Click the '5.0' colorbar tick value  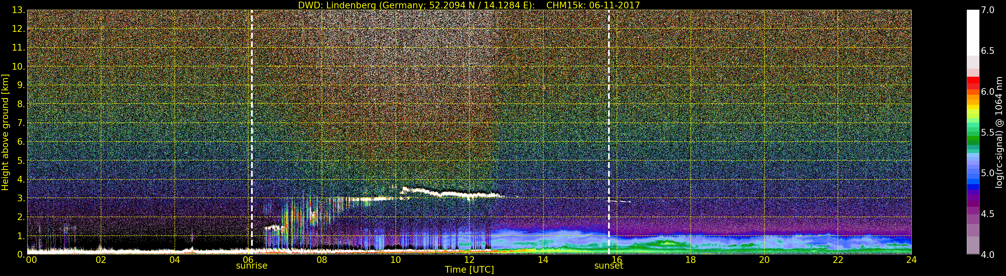point(988,173)
